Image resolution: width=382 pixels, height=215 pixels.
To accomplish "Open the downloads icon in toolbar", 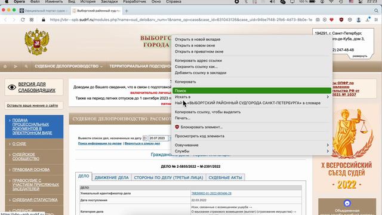I will 368,20.
